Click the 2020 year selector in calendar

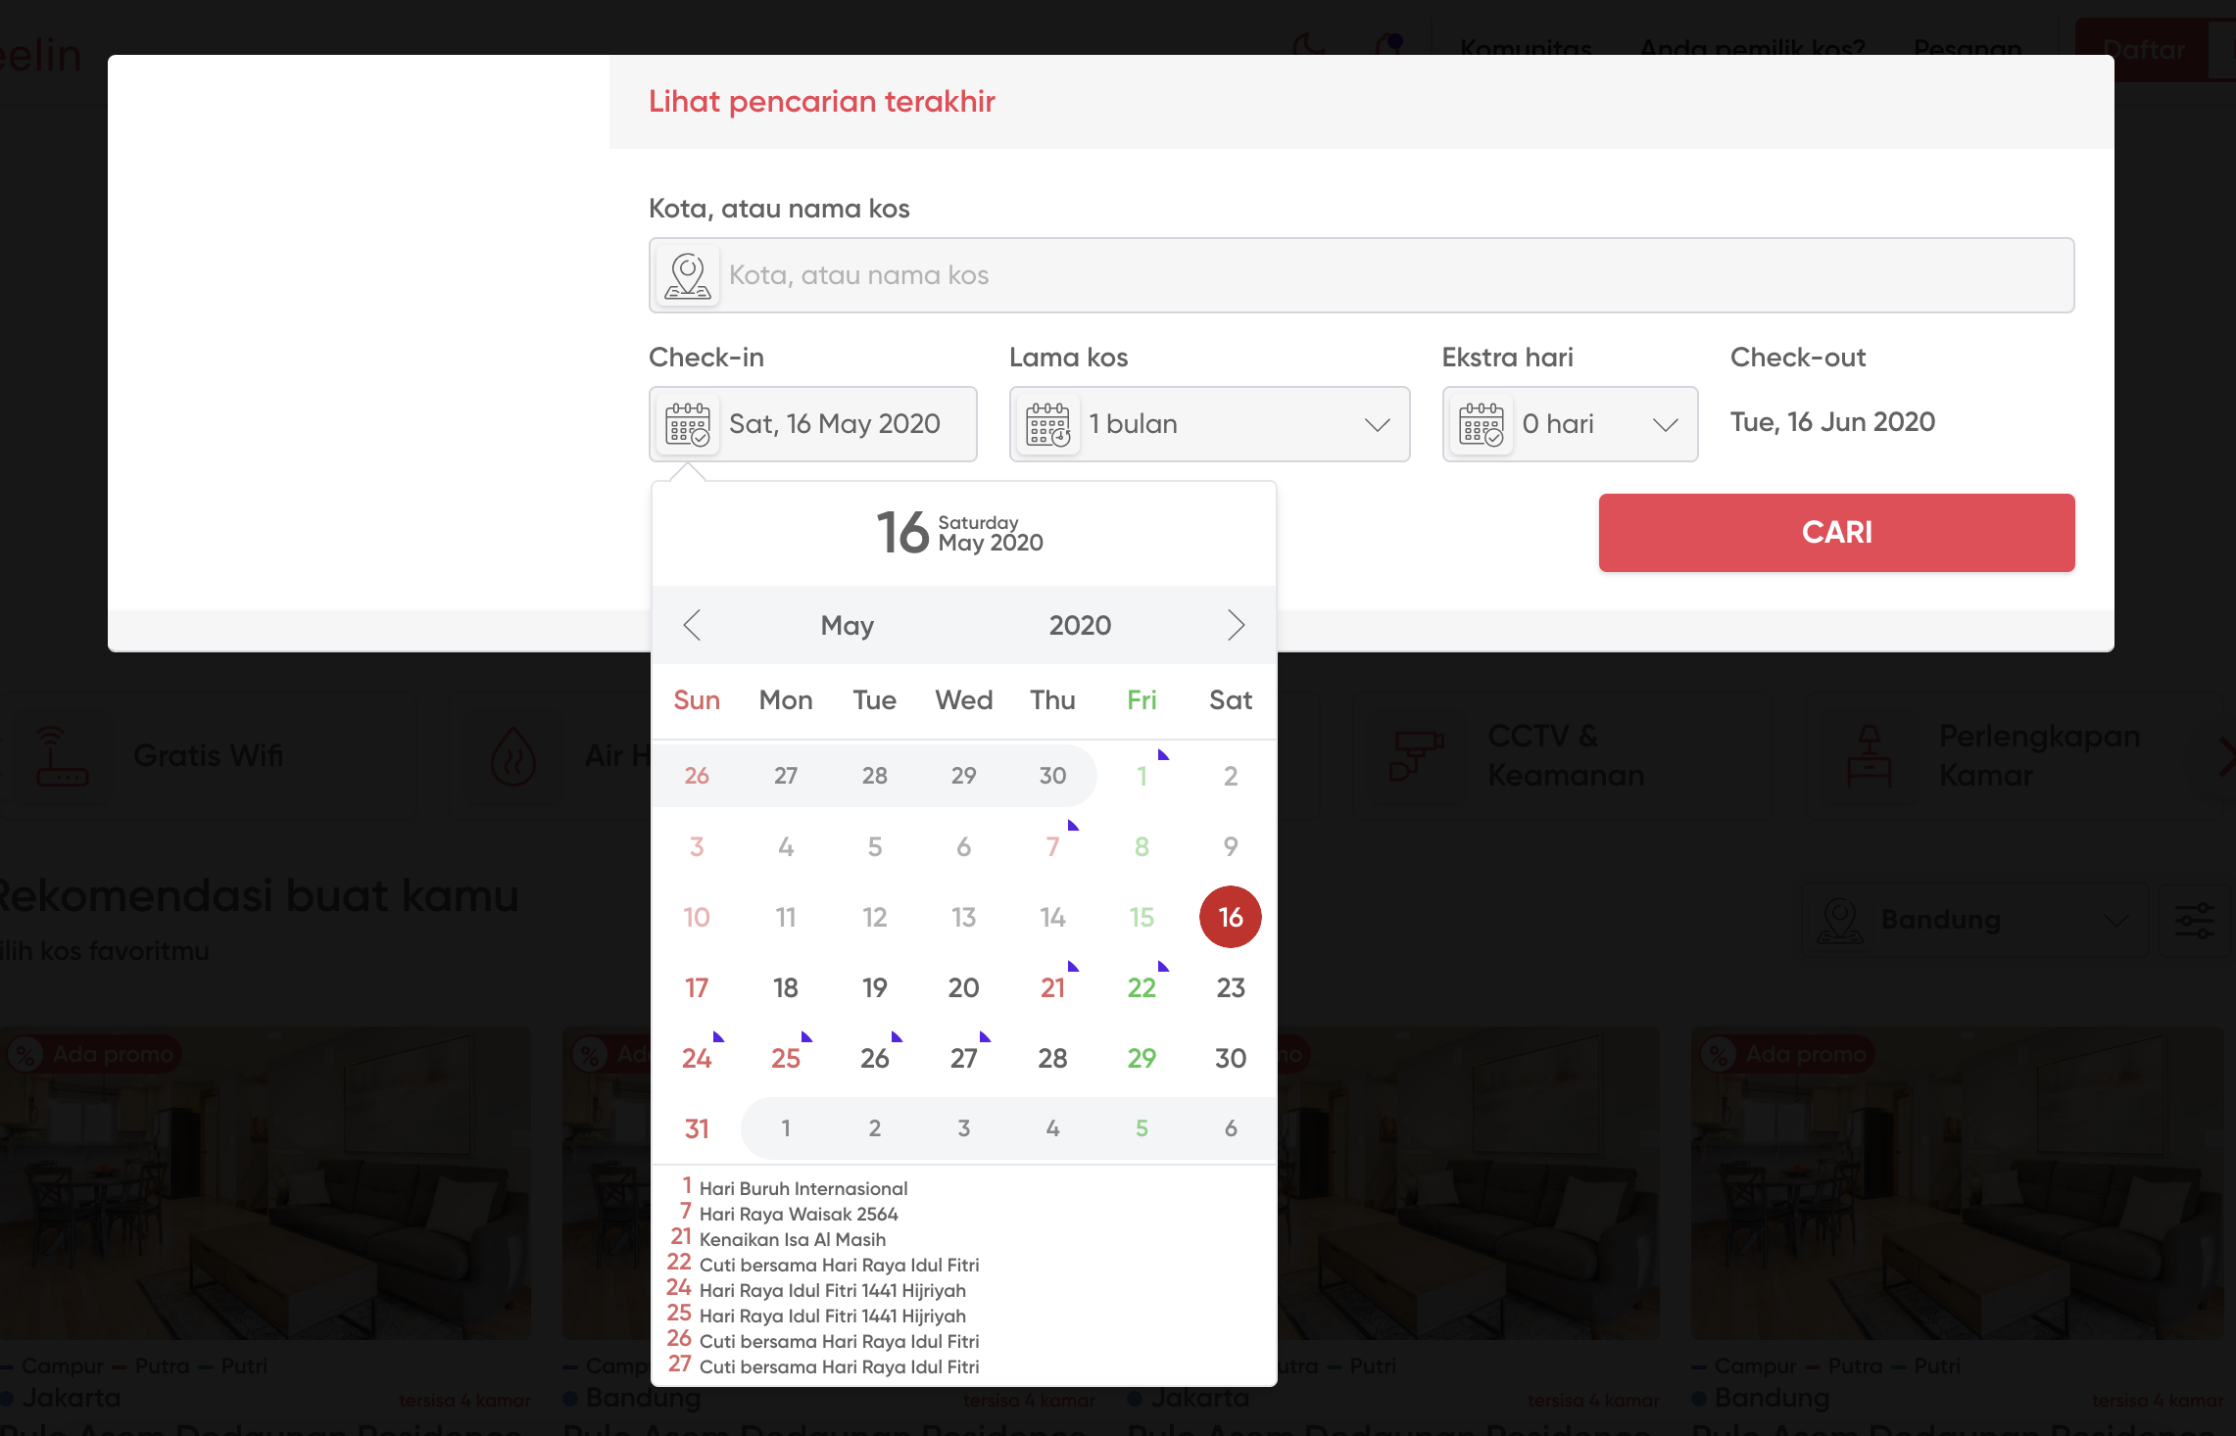coord(1080,625)
